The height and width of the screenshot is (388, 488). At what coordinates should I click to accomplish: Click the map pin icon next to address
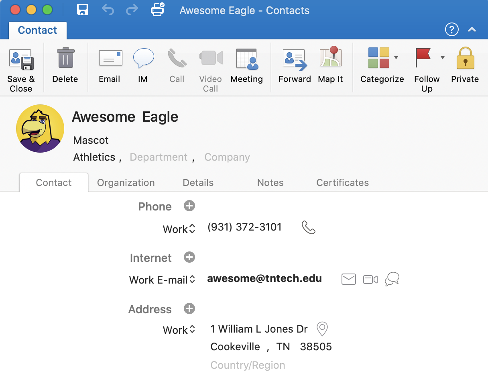point(322,329)
